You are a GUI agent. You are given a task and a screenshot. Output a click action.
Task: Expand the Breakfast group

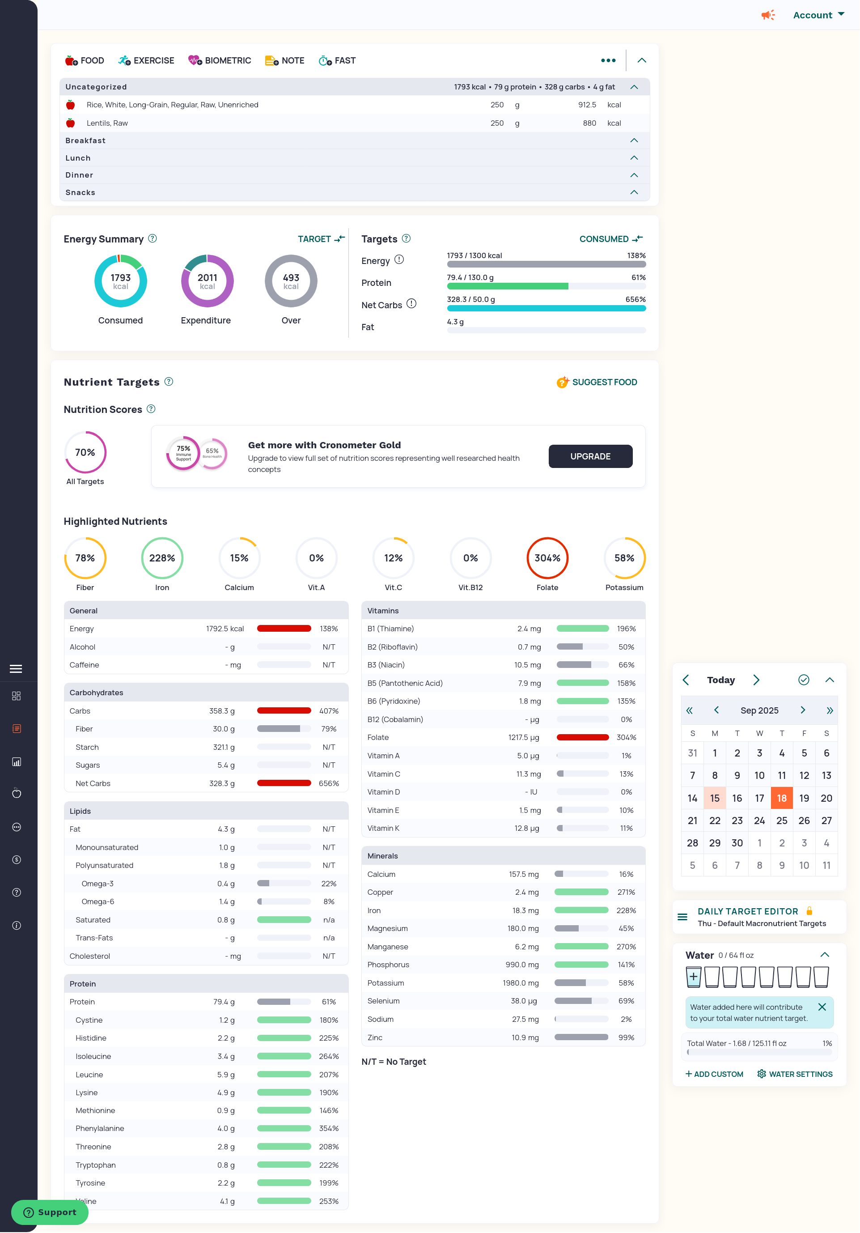(634, 140)
